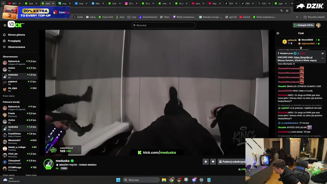
Task: Open File Explorer from taskbar
Action: coord(164,180)
